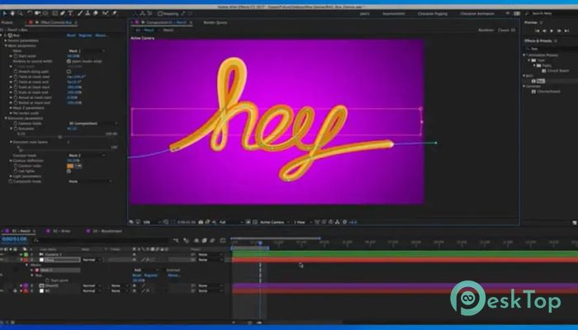Viewport: 578px width, 330px height.
Task: Select the Eraser tool
Action: 95,14
